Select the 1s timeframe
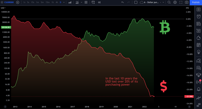Image resolution: width=202 pixels, height=109 pixels. point(24,2)
